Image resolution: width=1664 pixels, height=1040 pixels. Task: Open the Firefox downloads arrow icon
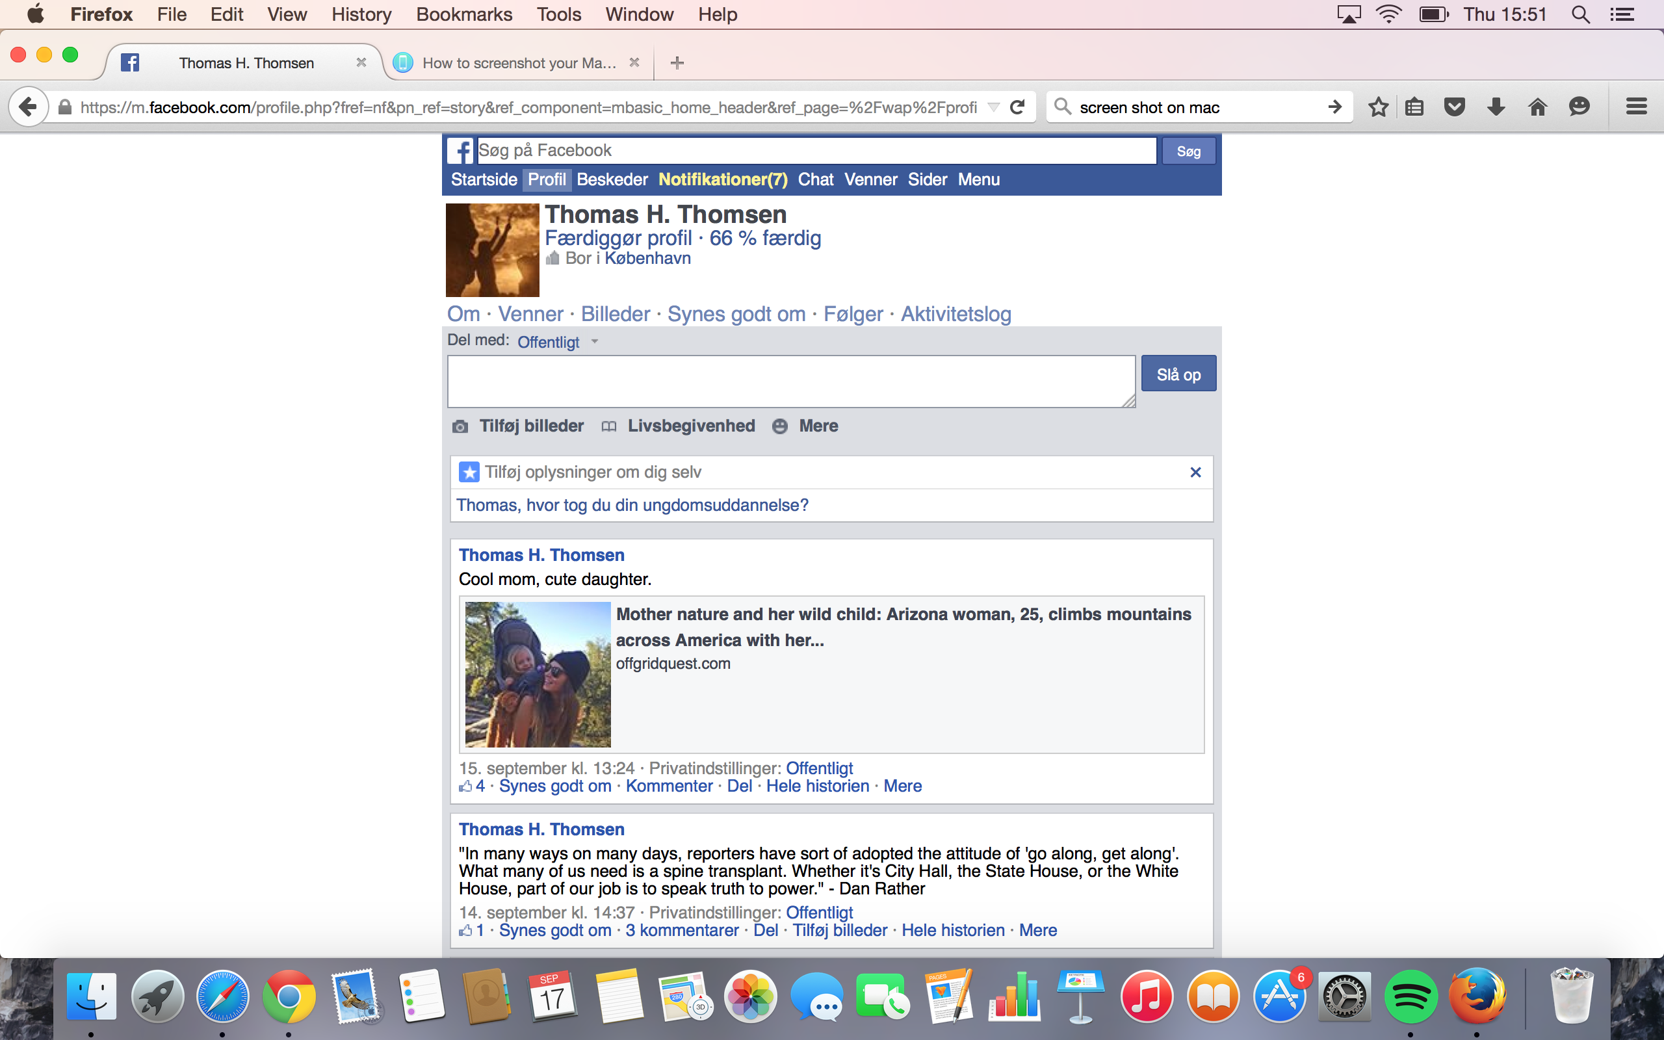(1496, 107)
